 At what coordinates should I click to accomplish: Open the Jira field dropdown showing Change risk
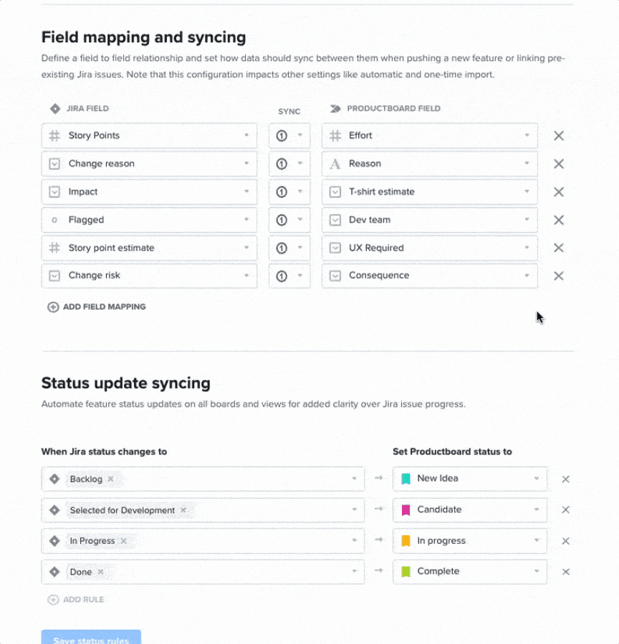(149, 275)
